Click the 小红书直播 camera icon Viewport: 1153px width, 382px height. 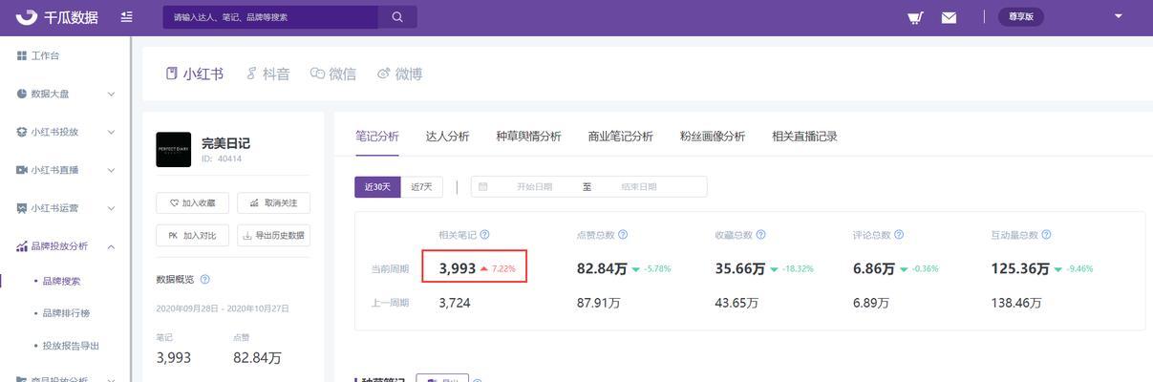(x=22, y=170)
